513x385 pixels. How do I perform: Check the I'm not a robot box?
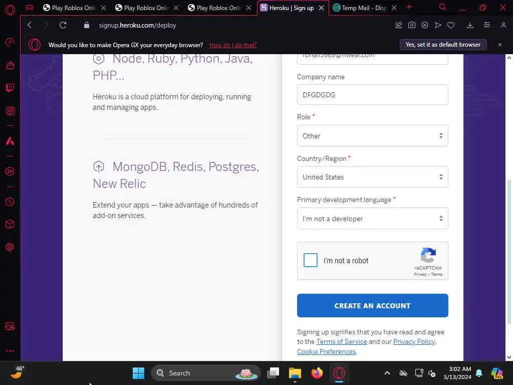(311, 260)
